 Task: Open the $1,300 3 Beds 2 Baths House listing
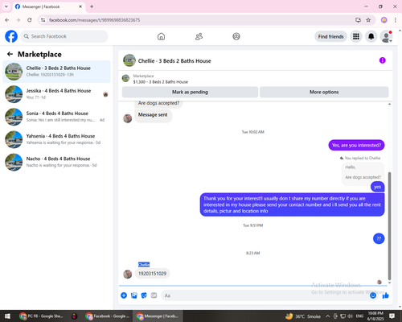click(161, 82)
